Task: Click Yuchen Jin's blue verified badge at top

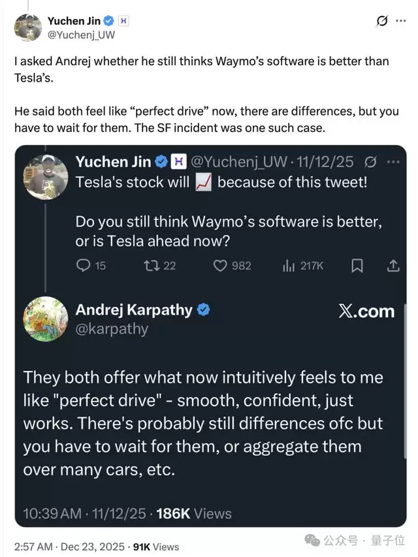Action: point(109,22)
